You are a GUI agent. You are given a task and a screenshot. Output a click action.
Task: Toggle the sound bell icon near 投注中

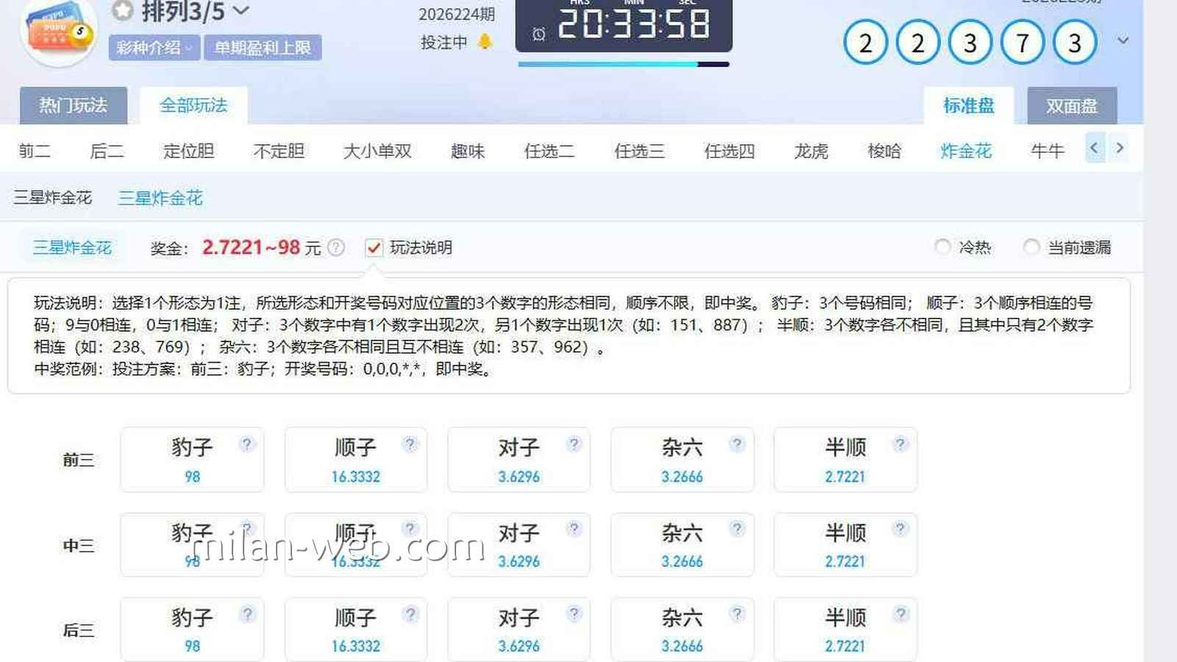click(485, 42)
